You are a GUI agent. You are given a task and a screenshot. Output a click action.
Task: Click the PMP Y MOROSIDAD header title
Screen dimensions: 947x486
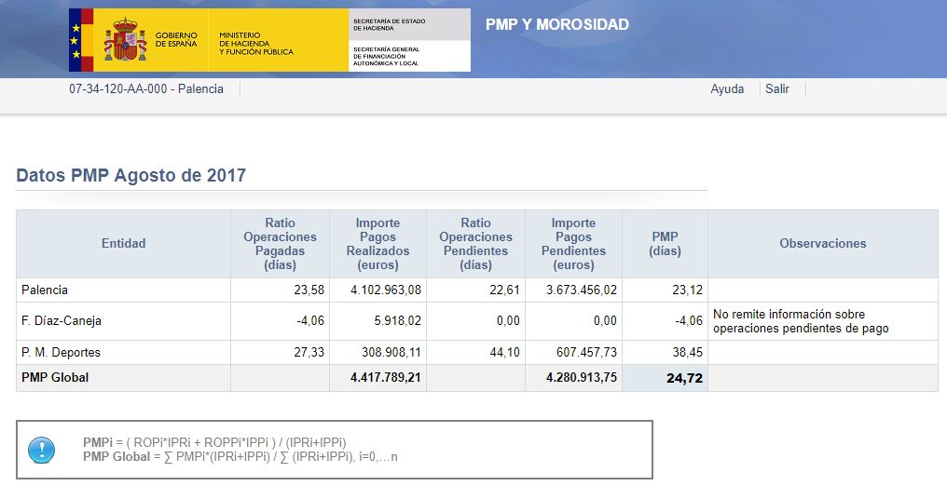(556, 25)
